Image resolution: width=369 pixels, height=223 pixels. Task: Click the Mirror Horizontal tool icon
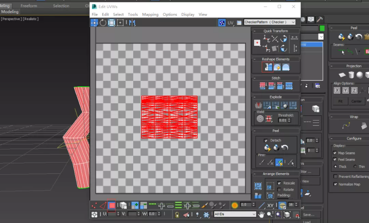[x=132, y=23]
